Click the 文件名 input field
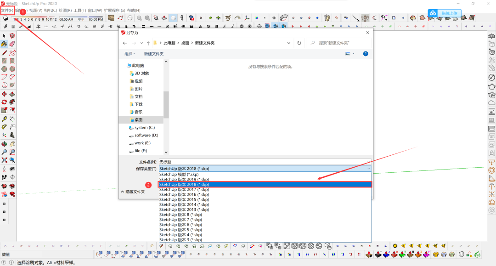 coord(265,162)
